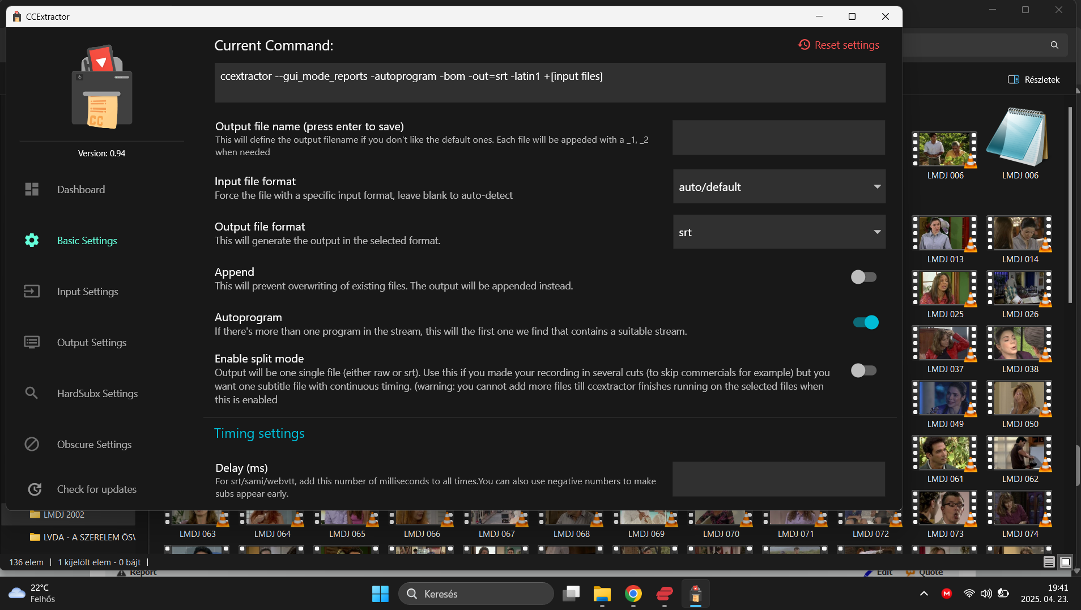Click the Dashboard grid icon
This screenshot has width=1081, height=610.
[x=32, y=189]
